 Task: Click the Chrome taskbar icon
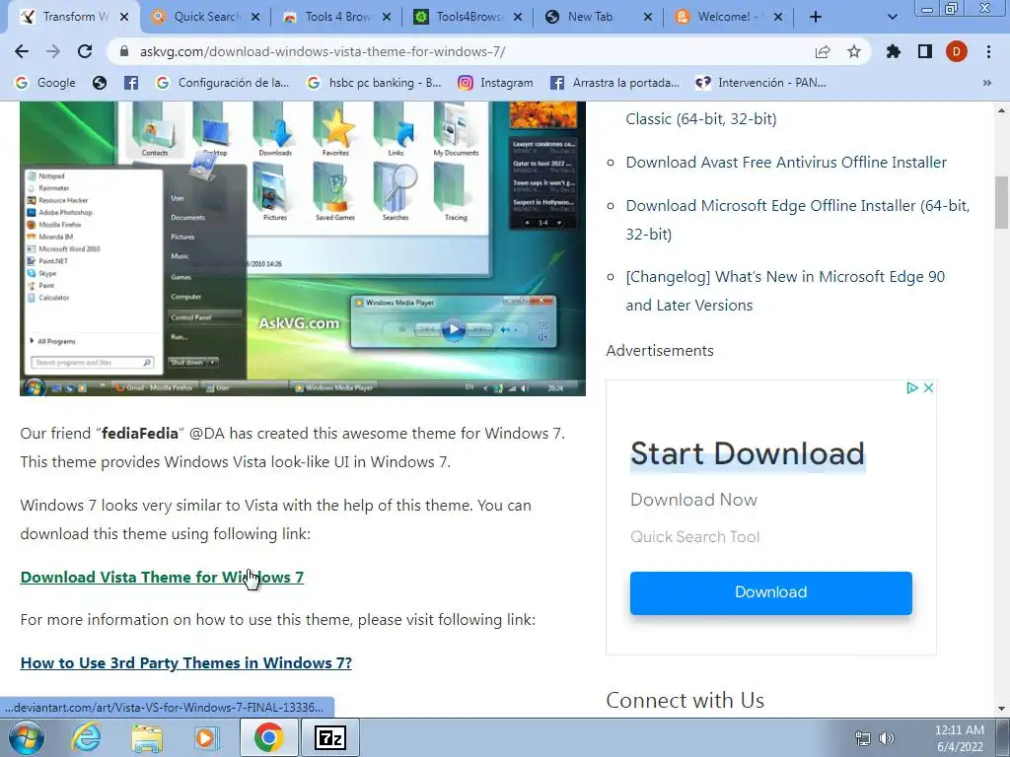[268, 737]
